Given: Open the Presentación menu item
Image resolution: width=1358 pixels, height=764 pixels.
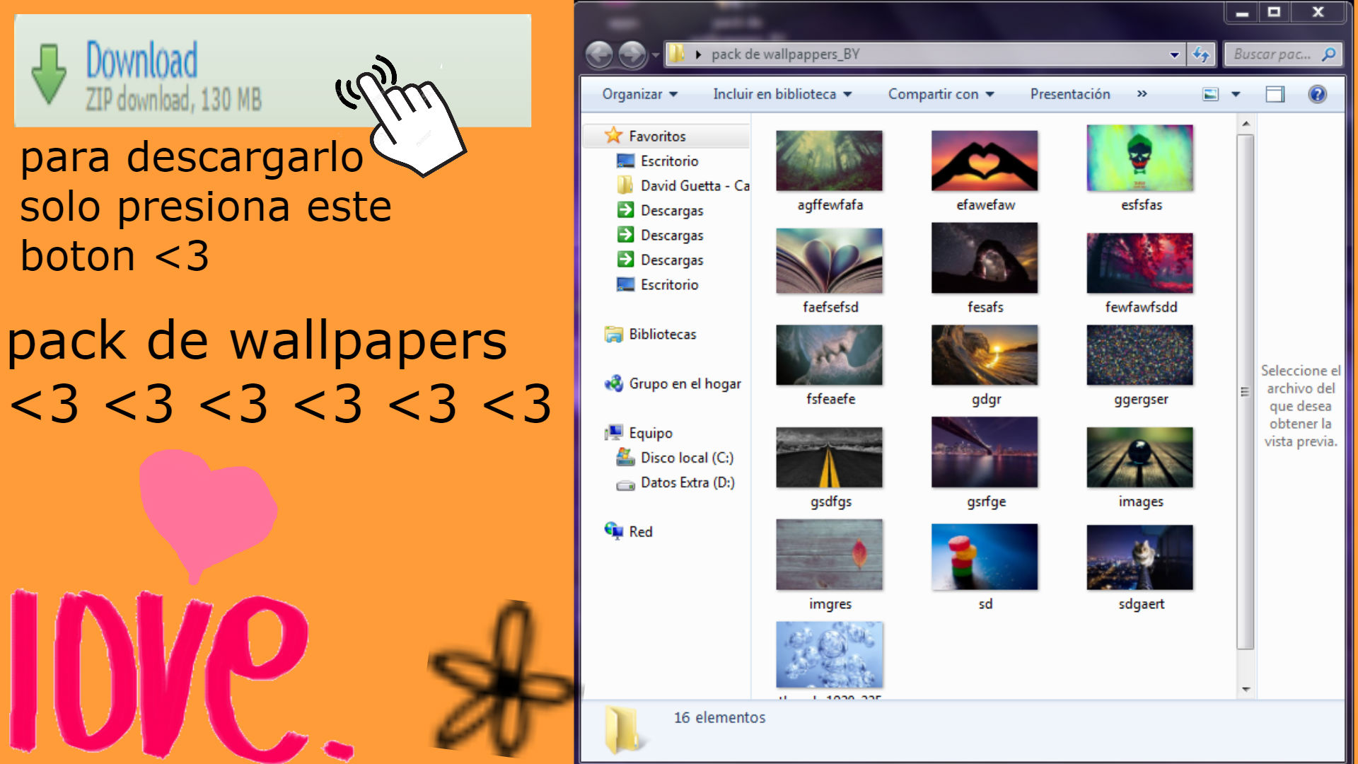Looking at the screenshot, I should point(1069,93).
